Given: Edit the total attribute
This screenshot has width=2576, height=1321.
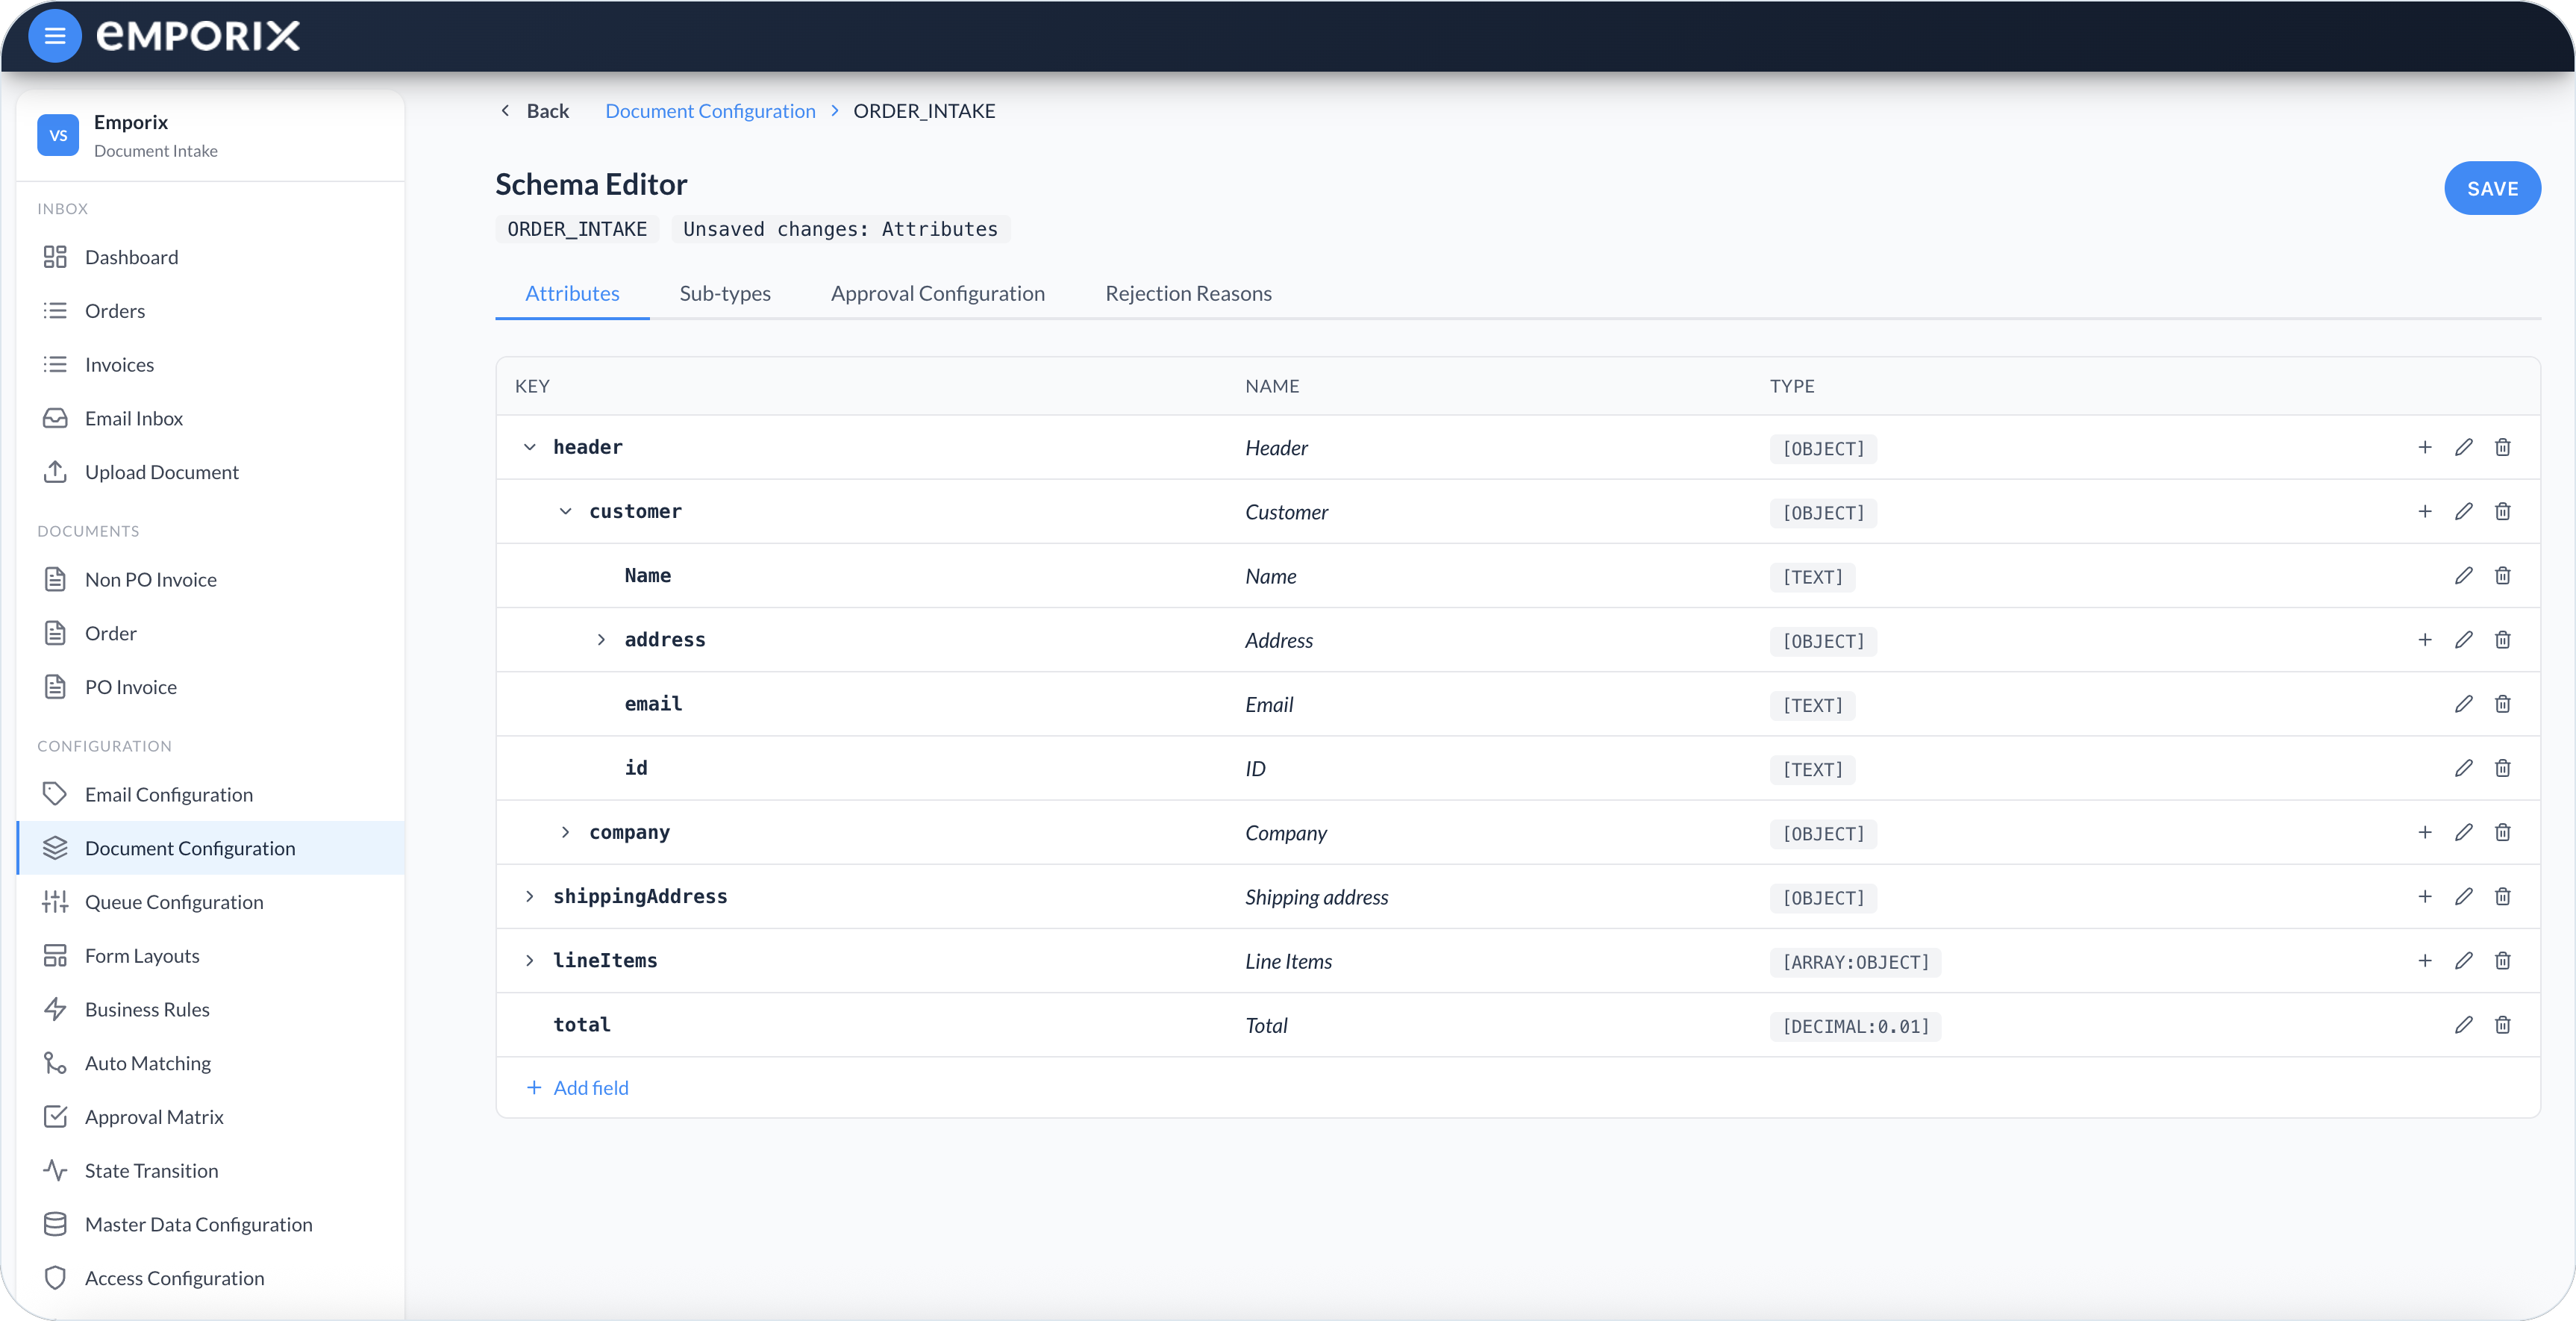Looking at the screenshot, I should click(x=2464, y=1024).
